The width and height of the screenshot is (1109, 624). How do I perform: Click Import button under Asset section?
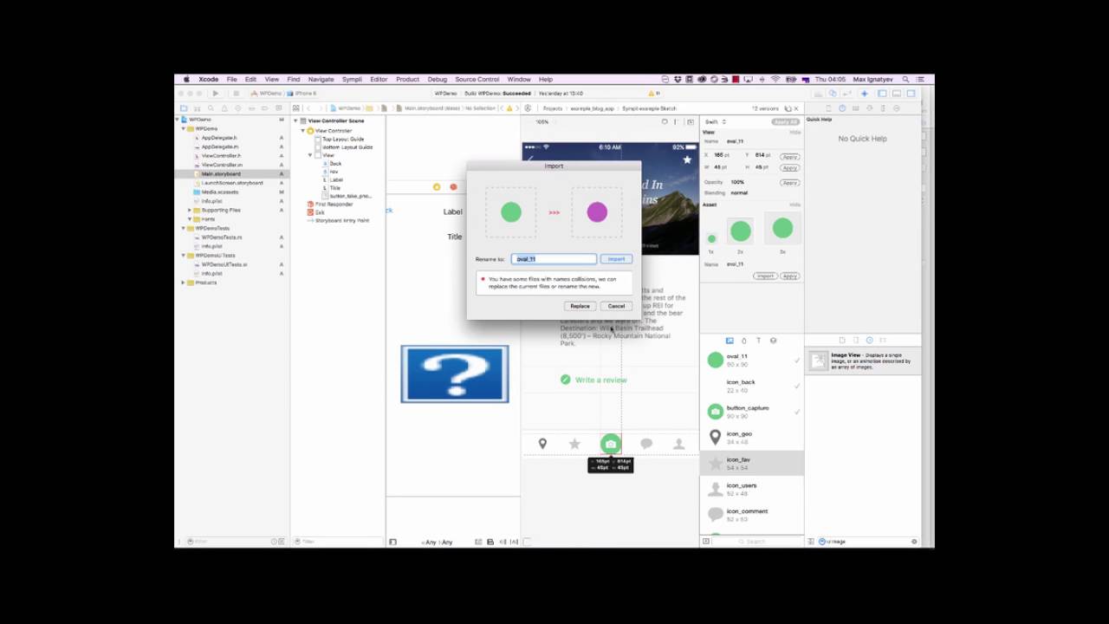point(764,276)
